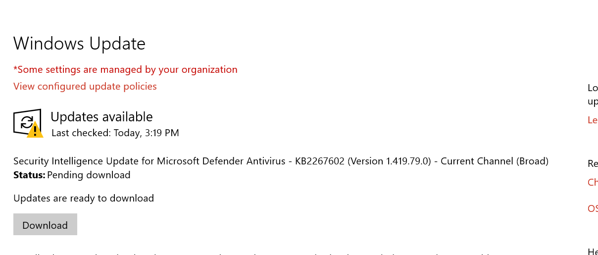Viewport: 598px width, 255px height.
Task: Open View configured update policies link
Action: tap(85, 87)
